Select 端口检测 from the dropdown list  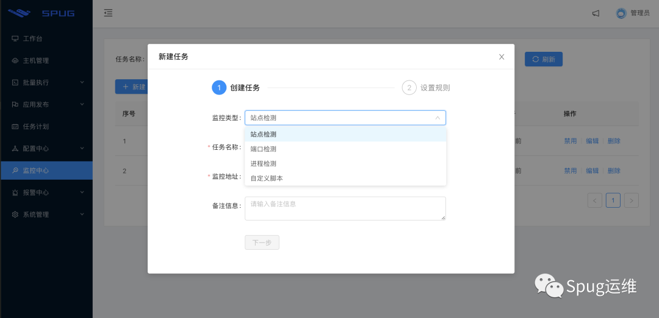click(x=345, y=149)
